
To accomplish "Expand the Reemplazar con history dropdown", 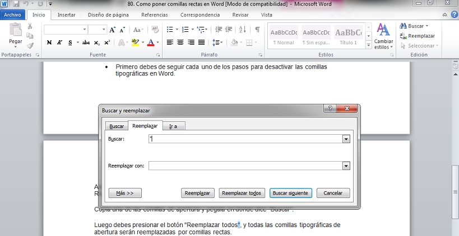I will tap(346, 166).
